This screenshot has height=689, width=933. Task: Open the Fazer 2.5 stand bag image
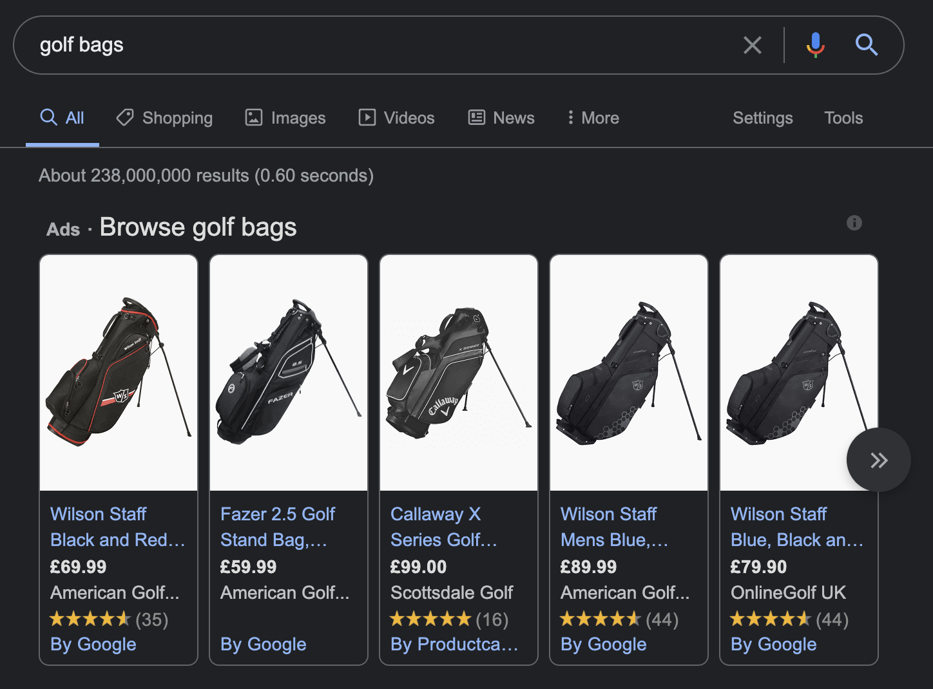(x=289, y=373)
